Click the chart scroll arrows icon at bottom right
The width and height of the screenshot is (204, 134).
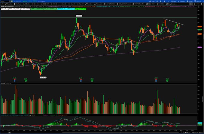point(186,133)
